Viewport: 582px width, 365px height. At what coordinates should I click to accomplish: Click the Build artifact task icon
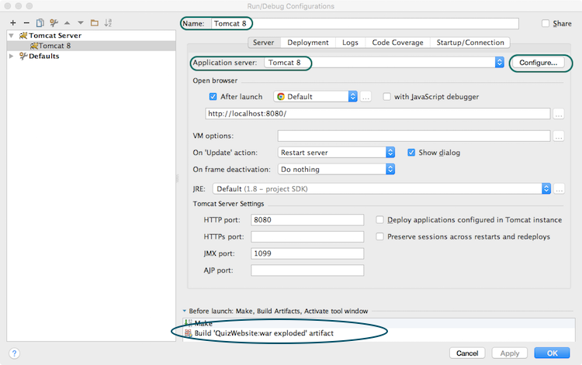[189, 333]
